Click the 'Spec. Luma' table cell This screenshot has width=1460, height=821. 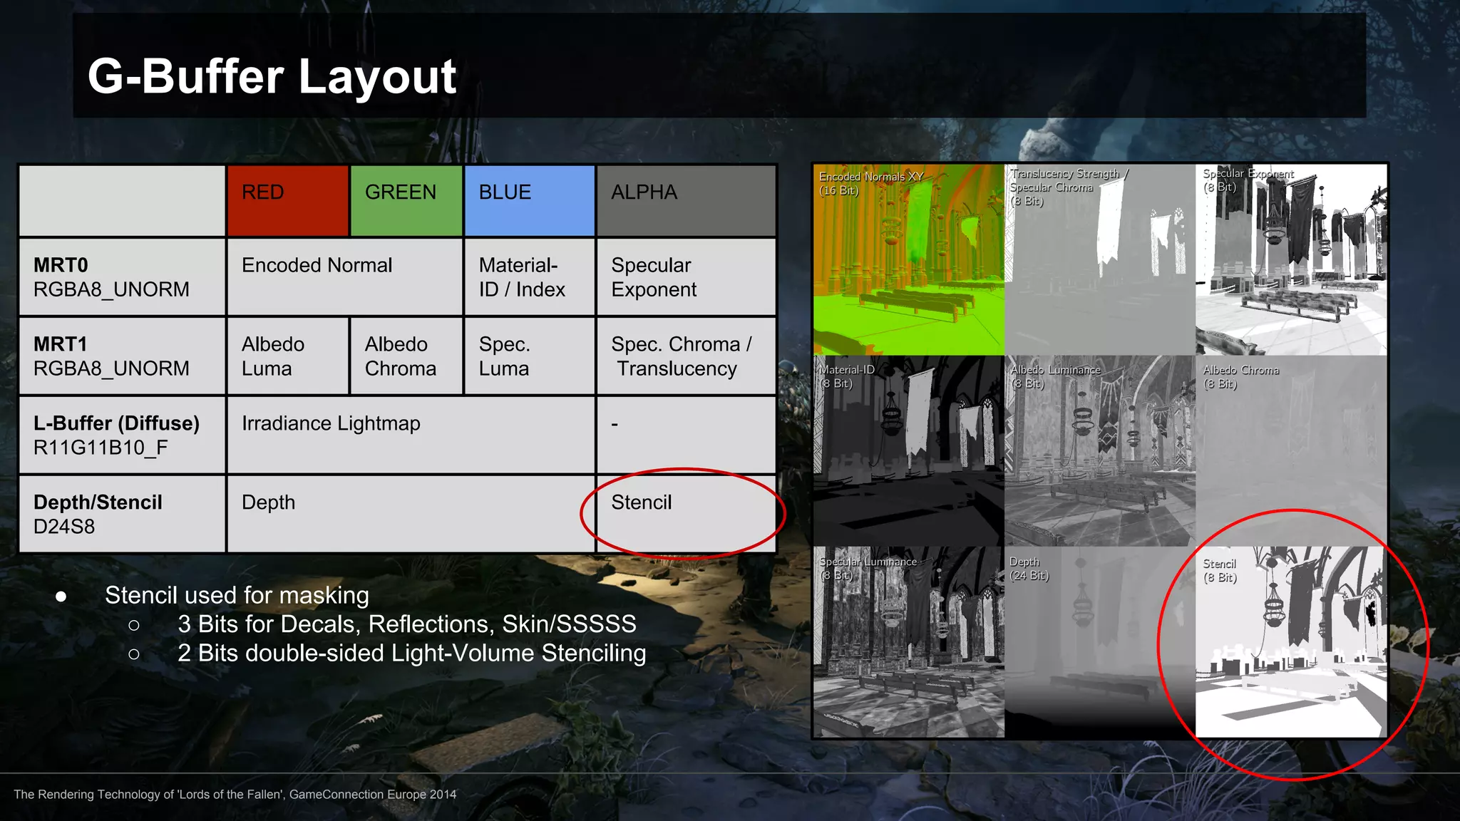[x=530, y=356]
